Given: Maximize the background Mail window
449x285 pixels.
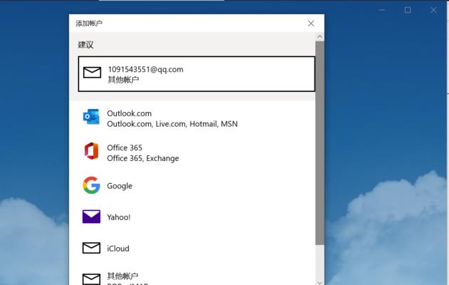Looking at the screenshot, I should click(x=408, y=10).
